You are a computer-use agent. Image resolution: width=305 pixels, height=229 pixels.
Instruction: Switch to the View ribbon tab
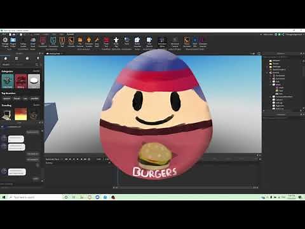tap(62, 34)
